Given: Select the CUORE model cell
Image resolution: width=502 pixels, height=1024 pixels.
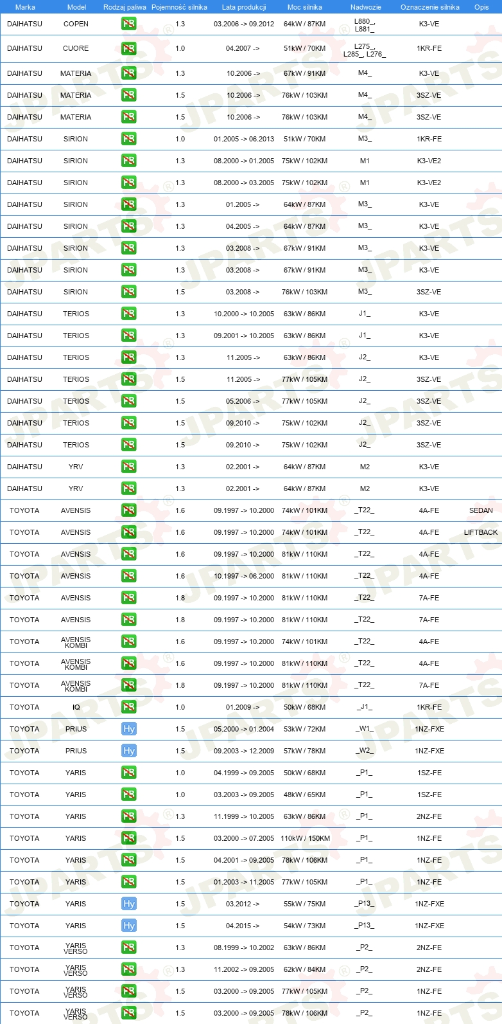Looking at the screenshot, I should pos(76,48).
